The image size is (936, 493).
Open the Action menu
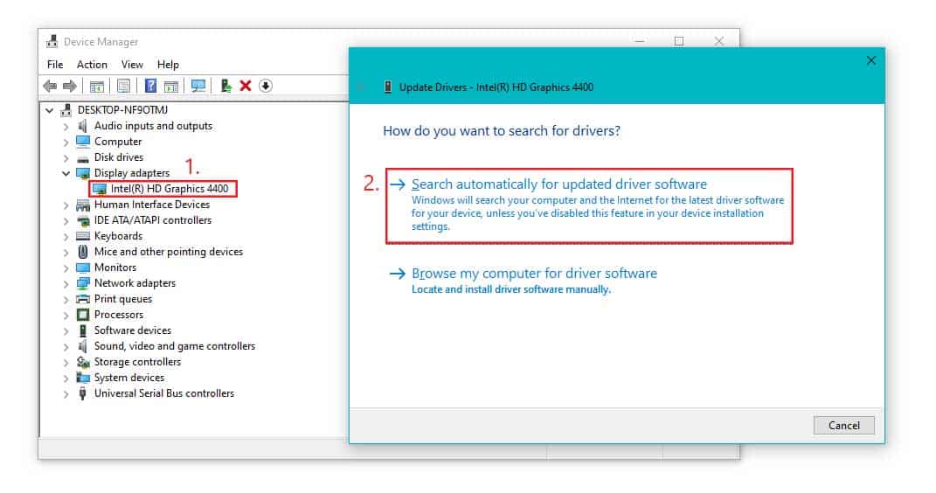(x=92, y=65)
